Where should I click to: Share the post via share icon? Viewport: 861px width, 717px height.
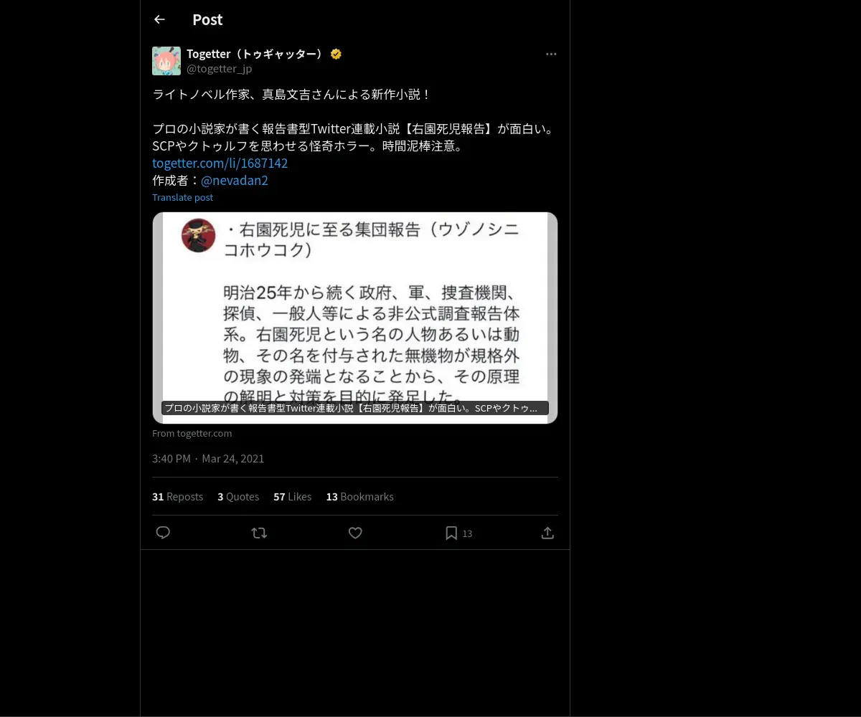pyautogui.click(x=547, y=533)
